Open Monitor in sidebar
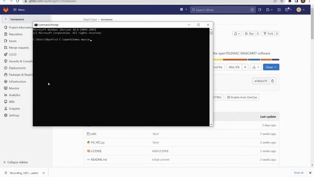 tap(14, 88)
